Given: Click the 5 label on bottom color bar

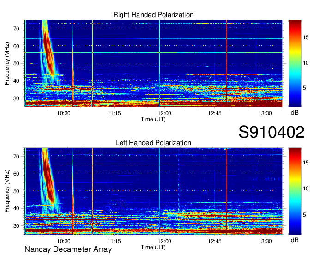Looking at the screenshot, I should [x=304, y=215].
